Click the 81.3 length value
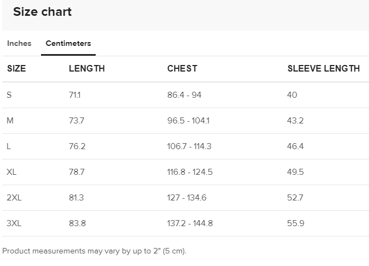 pos(77,198)
